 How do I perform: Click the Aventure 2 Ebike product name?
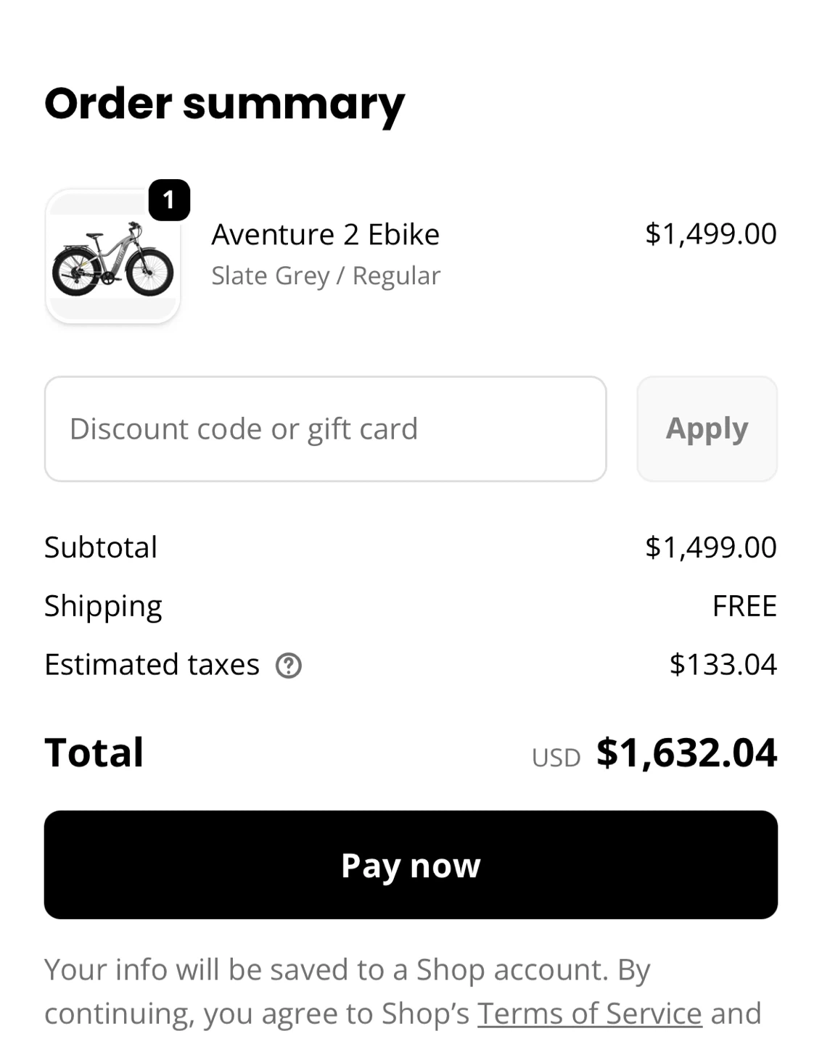(325, 234)
